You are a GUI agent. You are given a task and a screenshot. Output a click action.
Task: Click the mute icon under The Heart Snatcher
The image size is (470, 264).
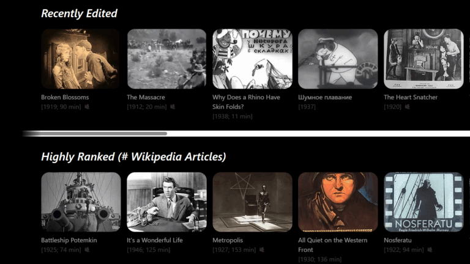click(x=407, y=106)
